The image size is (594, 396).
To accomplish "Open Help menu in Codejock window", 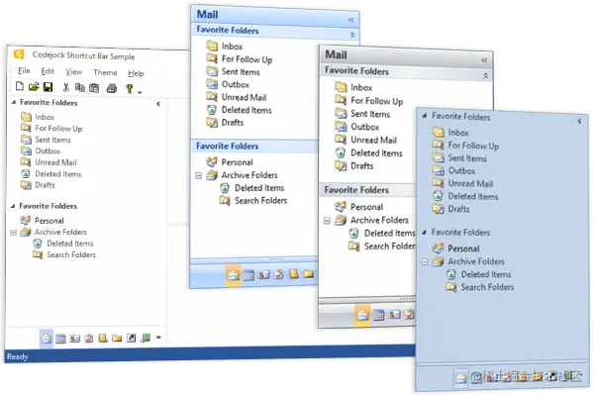I will [x=136, y=73].
